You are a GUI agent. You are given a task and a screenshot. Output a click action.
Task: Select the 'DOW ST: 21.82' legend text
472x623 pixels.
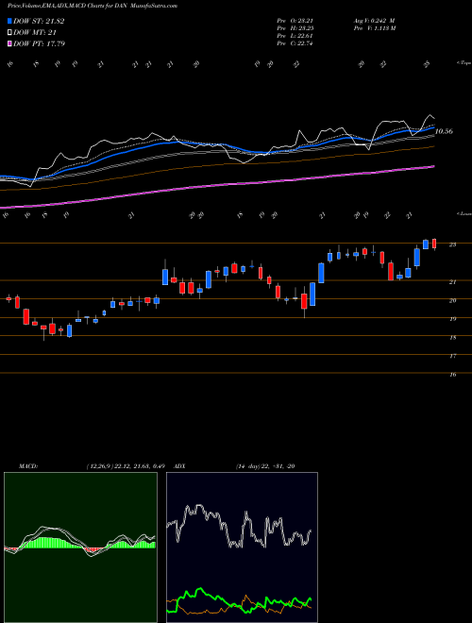(39, 22)
